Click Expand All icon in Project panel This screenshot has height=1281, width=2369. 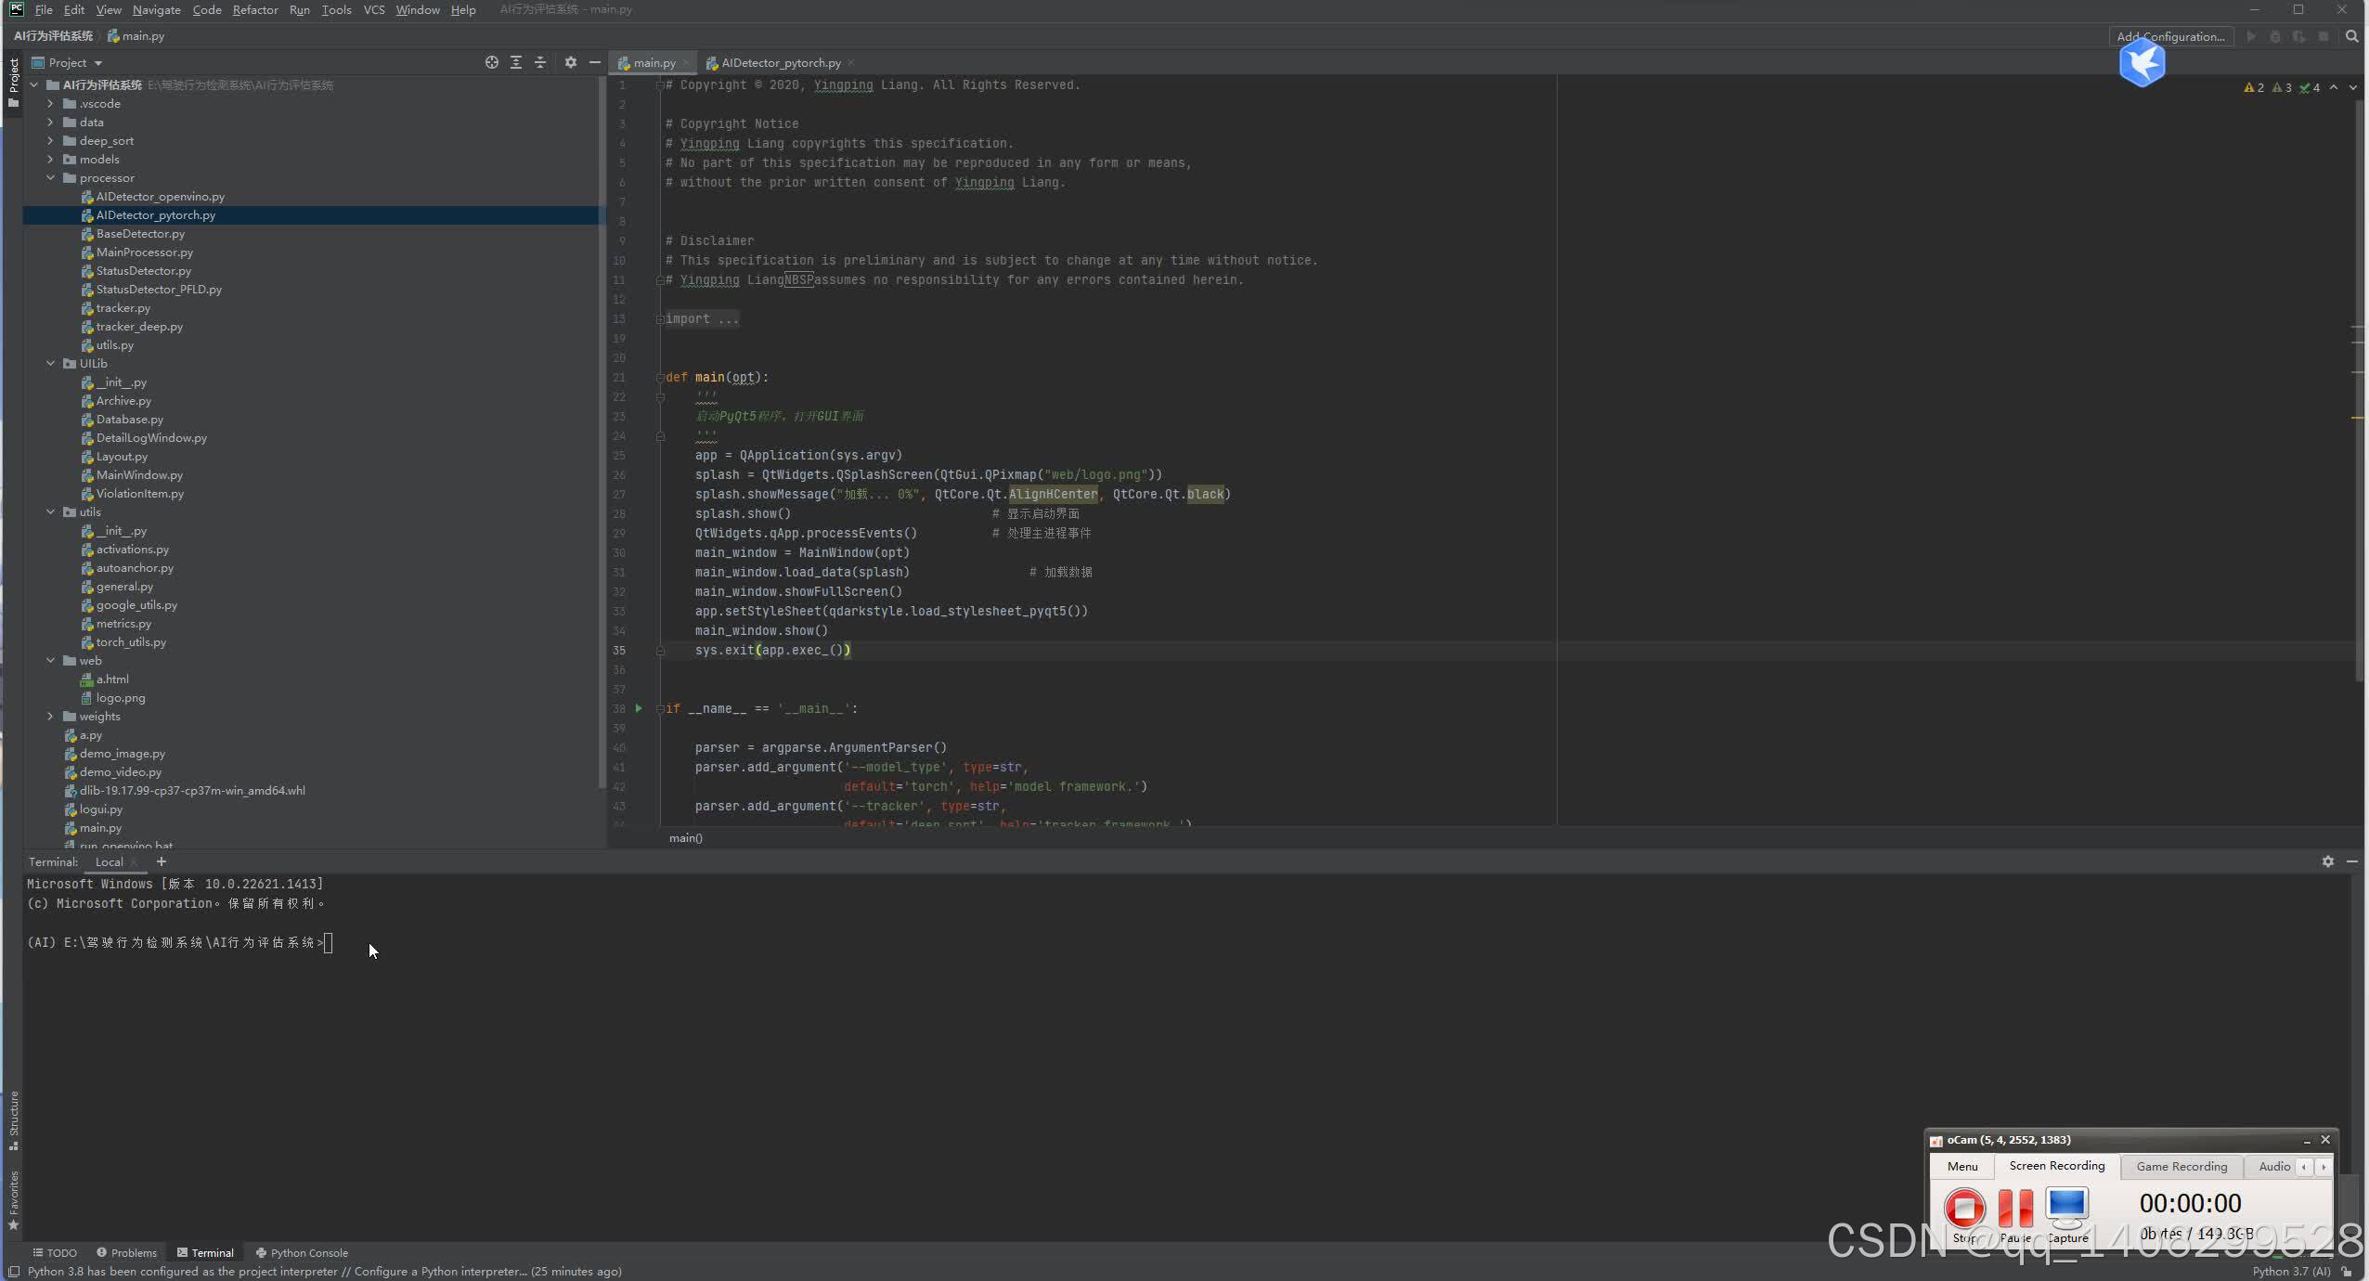pos(516,62)
